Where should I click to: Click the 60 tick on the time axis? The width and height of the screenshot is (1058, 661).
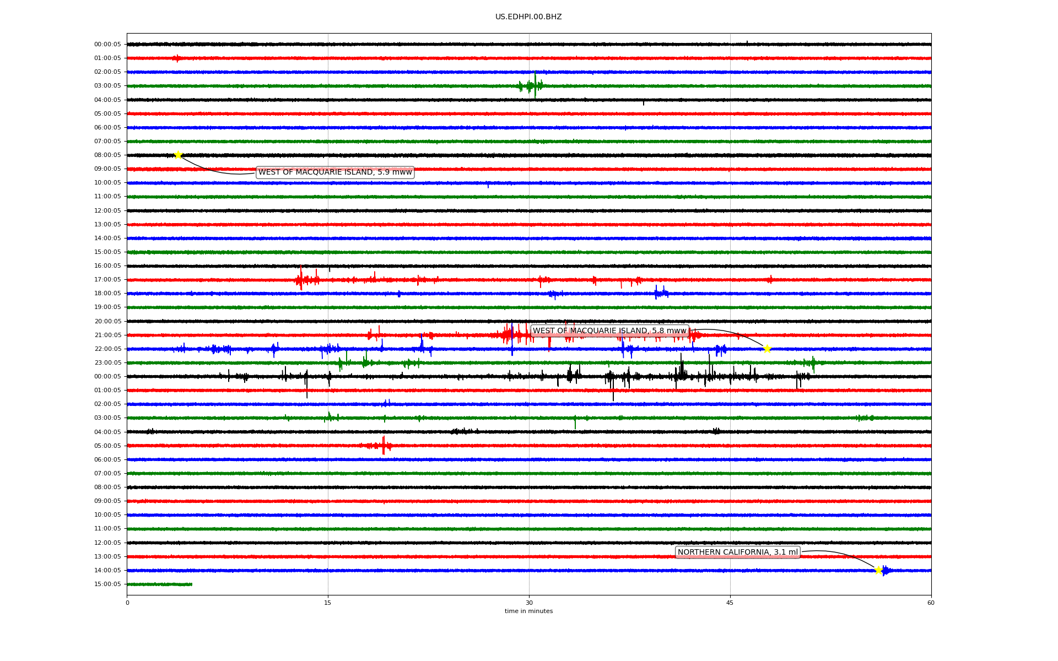[x=931, y=603]
